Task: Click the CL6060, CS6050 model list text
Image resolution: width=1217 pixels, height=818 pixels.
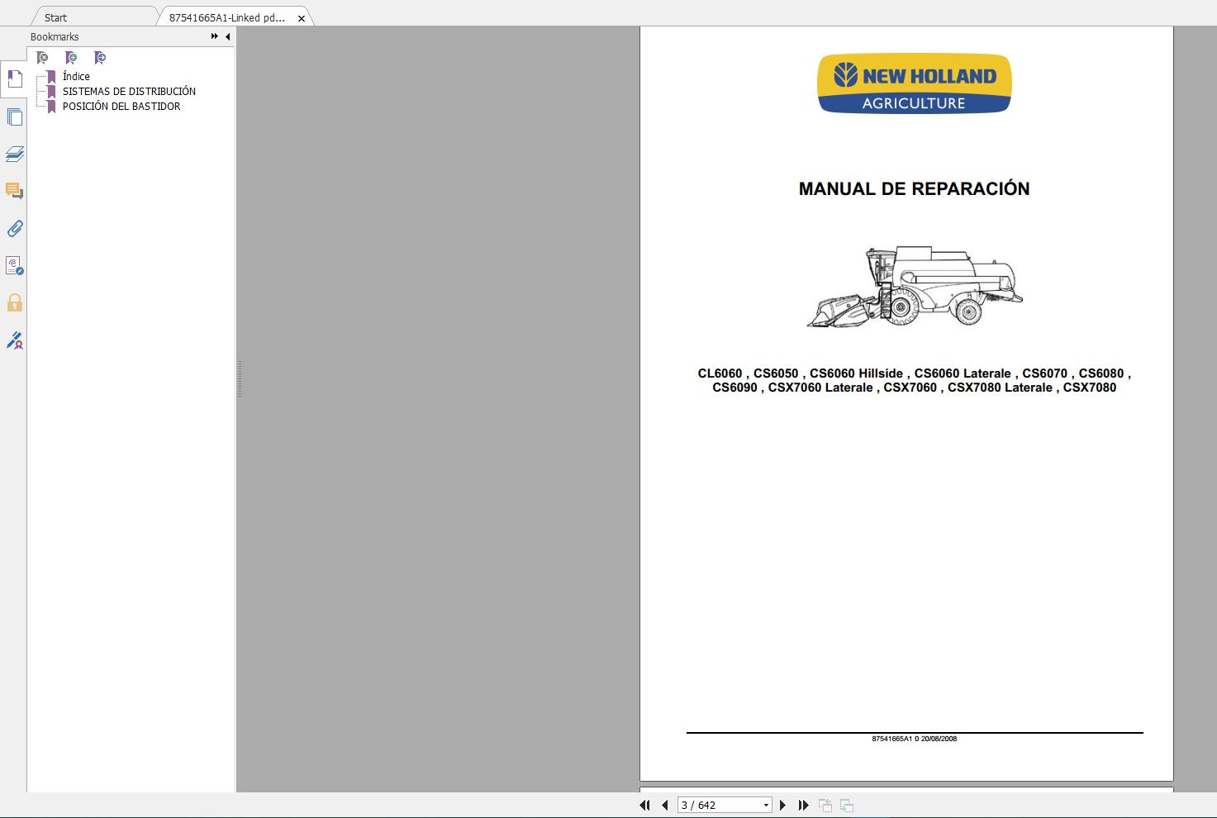Action: 914,380
